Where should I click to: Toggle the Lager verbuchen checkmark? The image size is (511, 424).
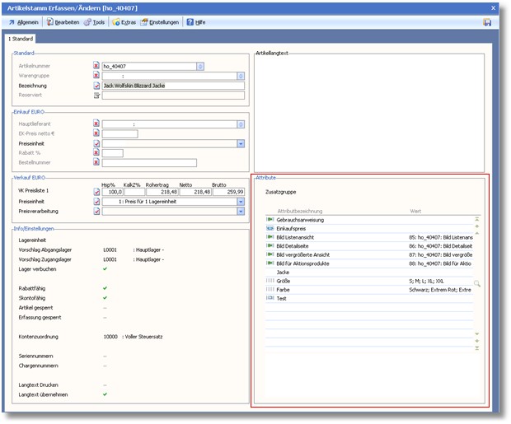105,269
